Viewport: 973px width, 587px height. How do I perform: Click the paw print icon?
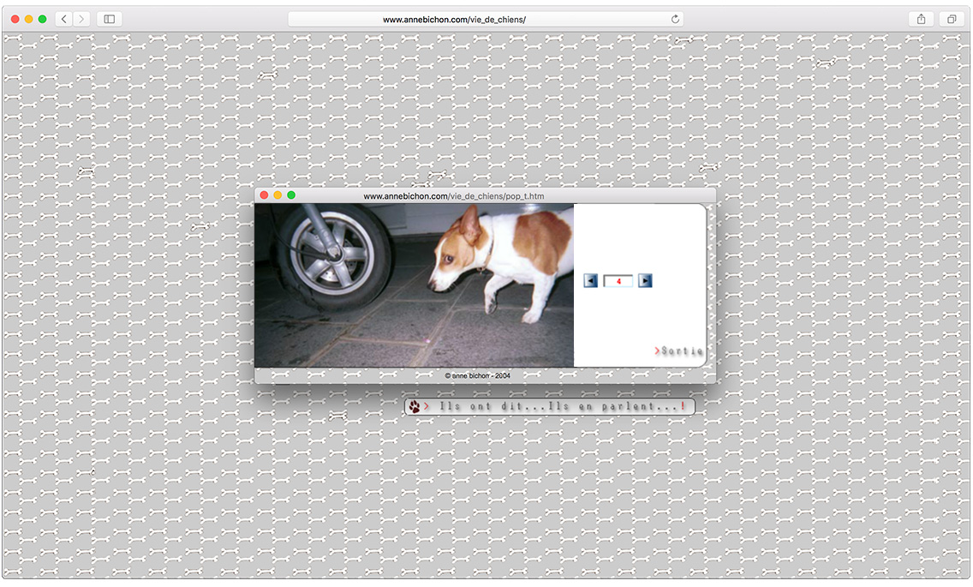click(x=415, y=407)
